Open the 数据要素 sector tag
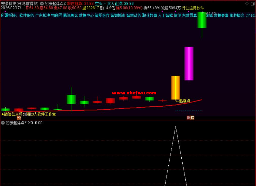256x186 pixels. point(221,16)
